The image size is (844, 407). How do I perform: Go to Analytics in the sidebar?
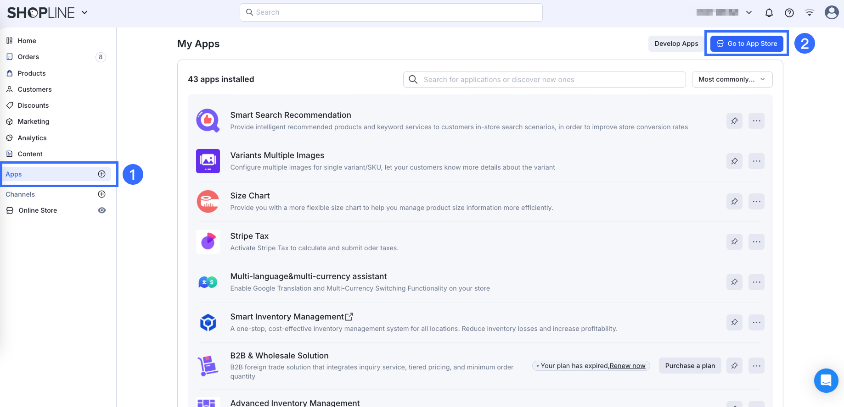click(x=32, y=138)
